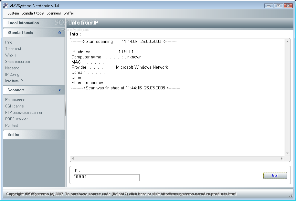Open the Ping tool
296x201 pixels.
pos(9,42)
